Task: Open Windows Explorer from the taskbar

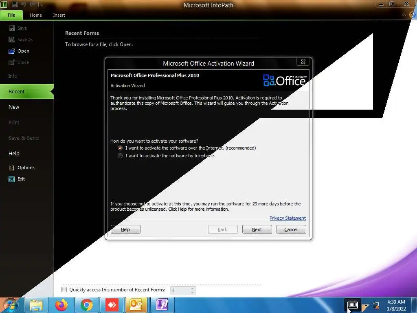Action: (36, 305)
